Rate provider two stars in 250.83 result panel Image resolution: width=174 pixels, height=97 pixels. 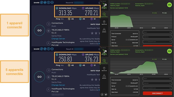[x=96, y=79]
